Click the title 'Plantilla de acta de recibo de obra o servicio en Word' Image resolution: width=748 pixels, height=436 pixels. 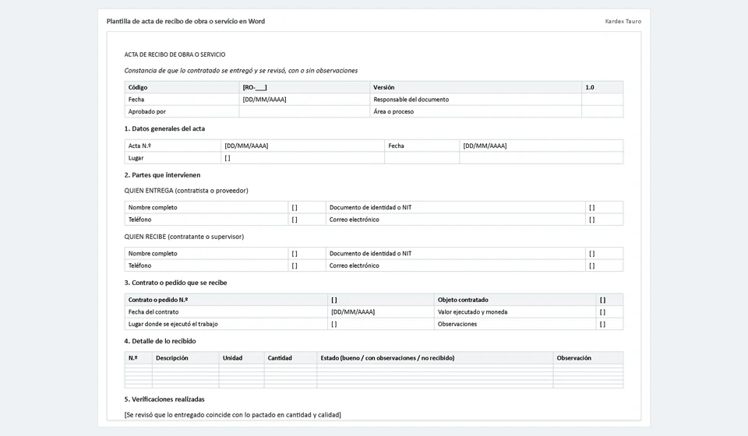click(x=185, y=22)
